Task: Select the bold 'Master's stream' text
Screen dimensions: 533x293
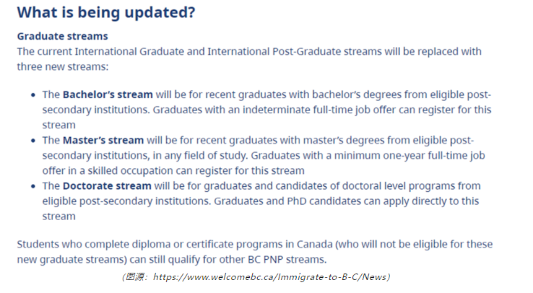Action: click(x=103, y=140)
